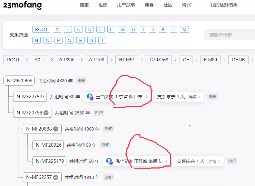The height and width of the screenshot is (186, 255).
Task: Filter by haplogroup F
Action: pyautogui.click(x=111, y=29)
